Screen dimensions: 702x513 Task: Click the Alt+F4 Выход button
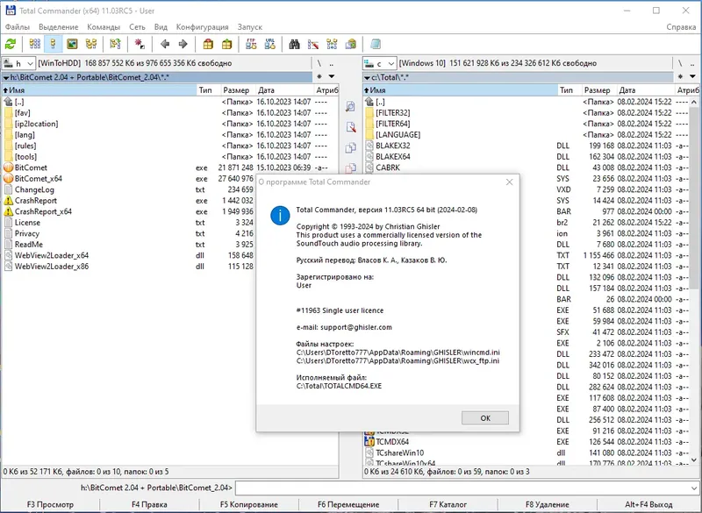648,504
